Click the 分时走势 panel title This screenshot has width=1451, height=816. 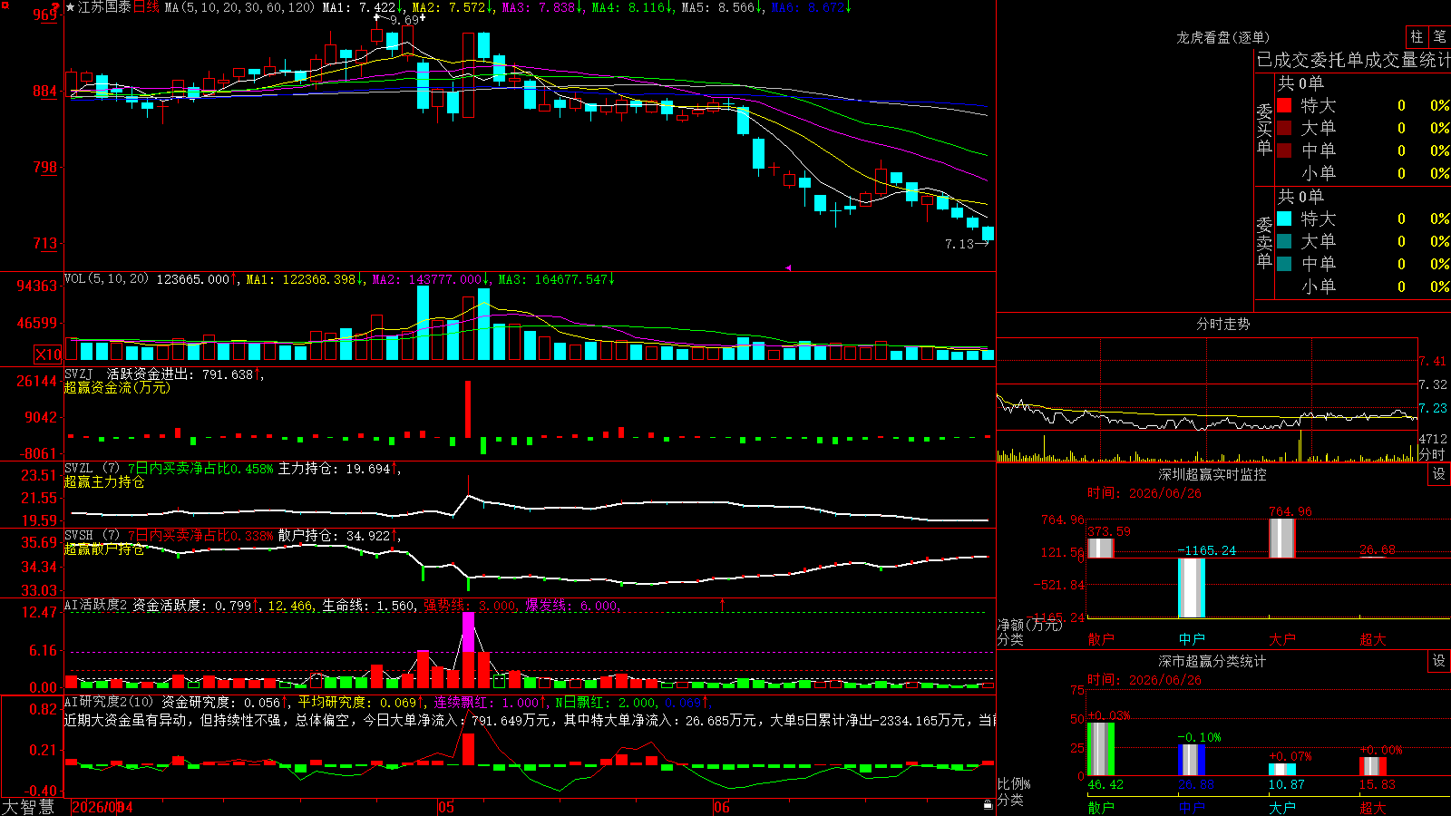pos(1222,324)
